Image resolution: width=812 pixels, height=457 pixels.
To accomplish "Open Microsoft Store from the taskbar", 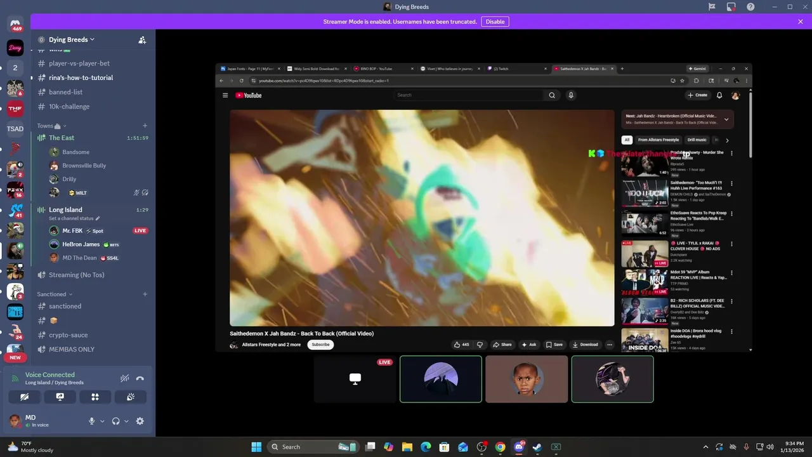I will point(445,447).
